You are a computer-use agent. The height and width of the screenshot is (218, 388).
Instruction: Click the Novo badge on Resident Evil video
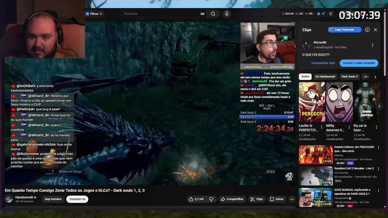click(x=338, y=181)
